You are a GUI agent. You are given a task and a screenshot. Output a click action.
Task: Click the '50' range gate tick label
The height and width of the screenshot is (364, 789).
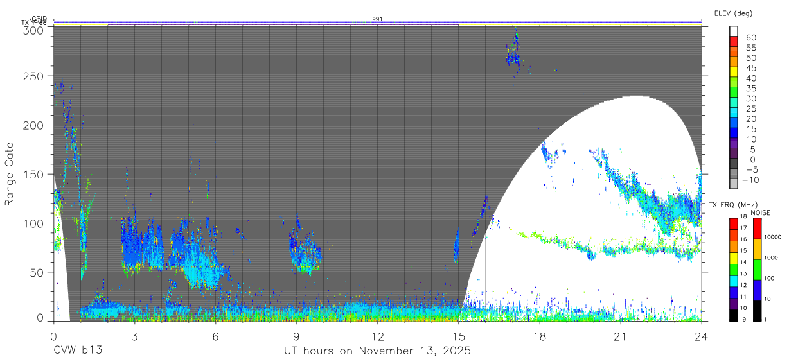coord(37,272)
